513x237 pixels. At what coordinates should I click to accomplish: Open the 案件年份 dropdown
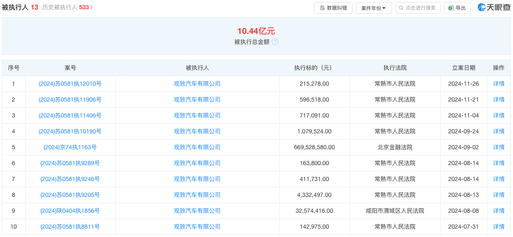[x=374, y=8]
